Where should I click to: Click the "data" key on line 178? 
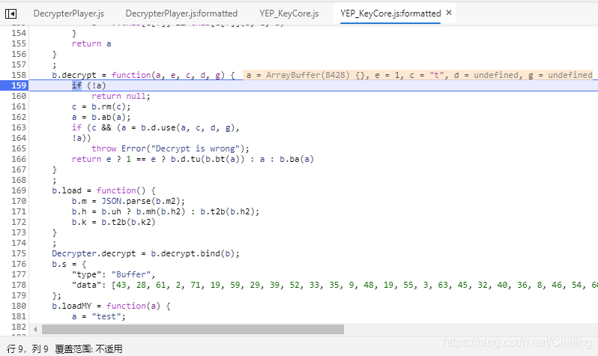[x=87, y=285]
